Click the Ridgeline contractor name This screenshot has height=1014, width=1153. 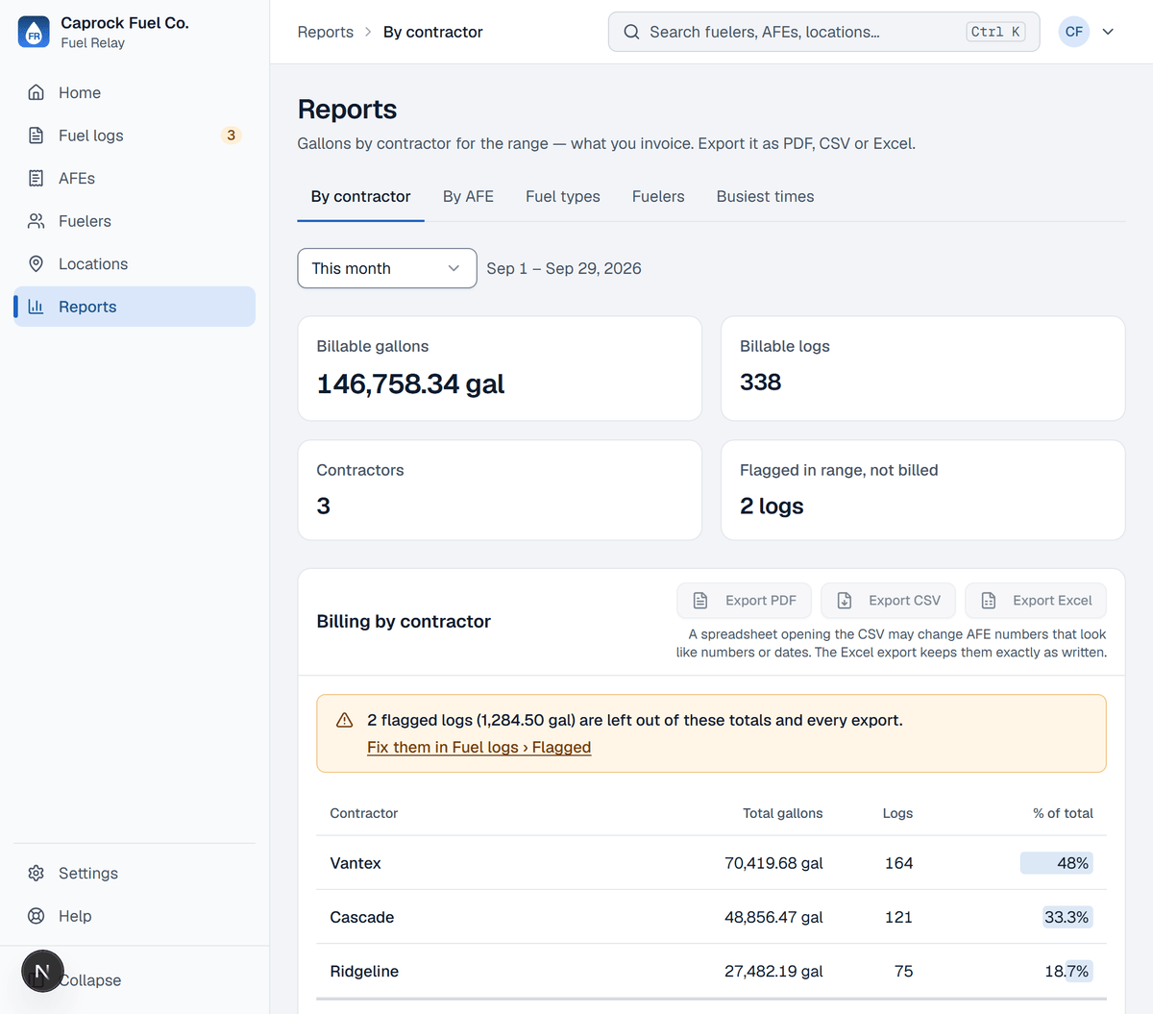point(364,971)
